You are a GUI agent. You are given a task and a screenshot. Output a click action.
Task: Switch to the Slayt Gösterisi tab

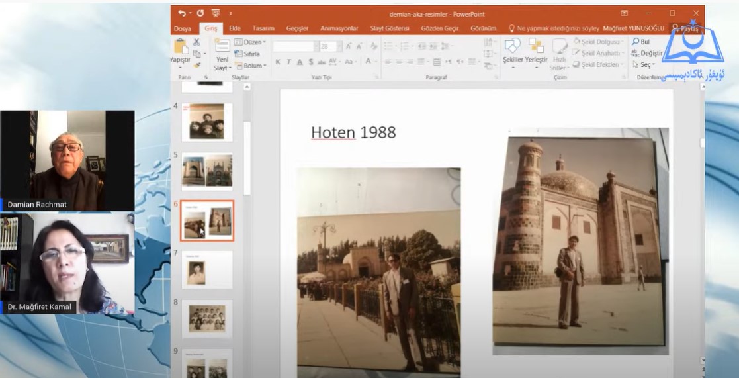point(389,28)
